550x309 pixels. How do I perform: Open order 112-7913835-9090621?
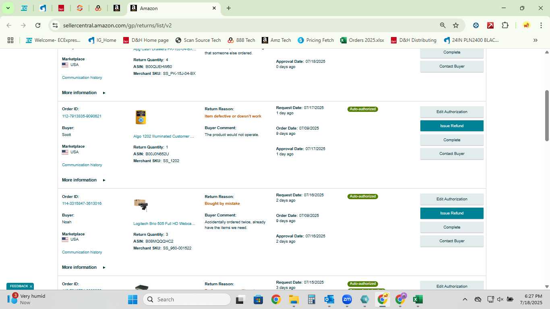coord(82,116)
